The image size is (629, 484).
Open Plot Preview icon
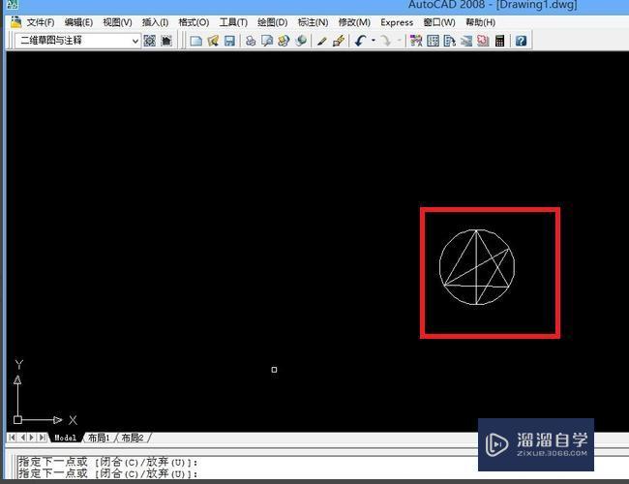click(x=267, y=41)
